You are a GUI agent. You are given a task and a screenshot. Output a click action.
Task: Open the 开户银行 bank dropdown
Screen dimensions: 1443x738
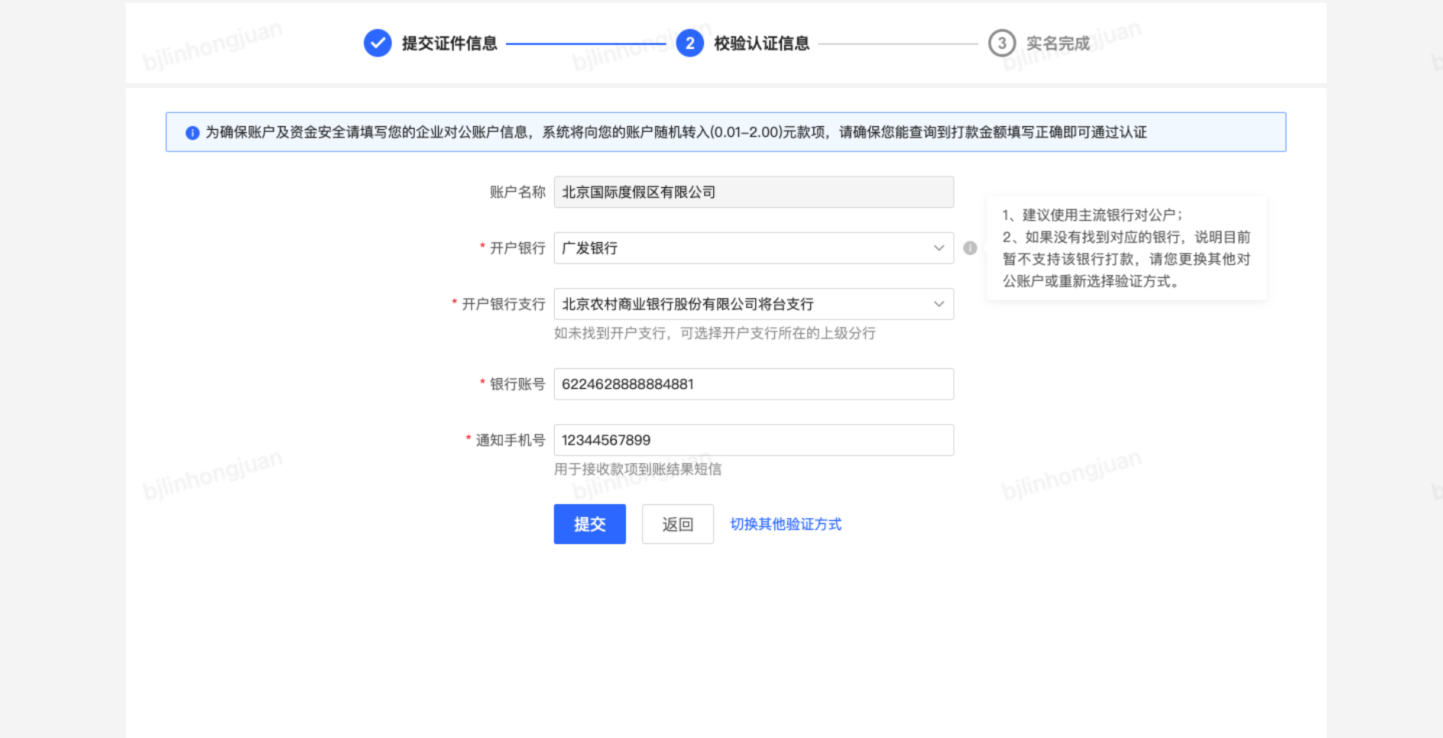point(753,248)
